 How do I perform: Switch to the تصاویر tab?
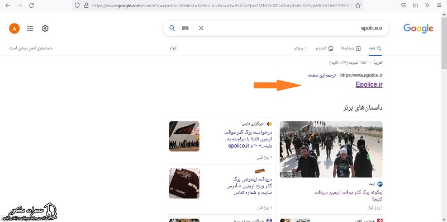(324, 49)
